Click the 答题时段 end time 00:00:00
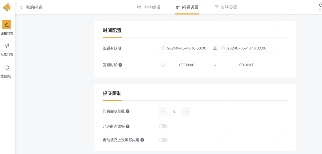 point(247,65)
